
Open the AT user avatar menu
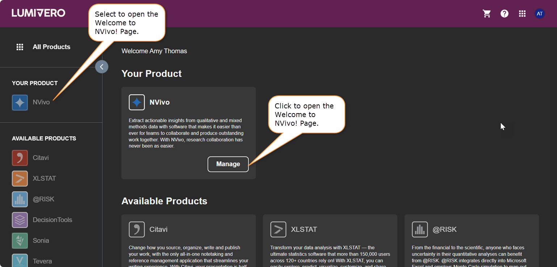pos(540,14)
